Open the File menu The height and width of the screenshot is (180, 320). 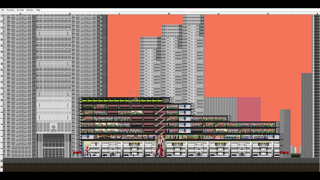click(x=2, y=10)
